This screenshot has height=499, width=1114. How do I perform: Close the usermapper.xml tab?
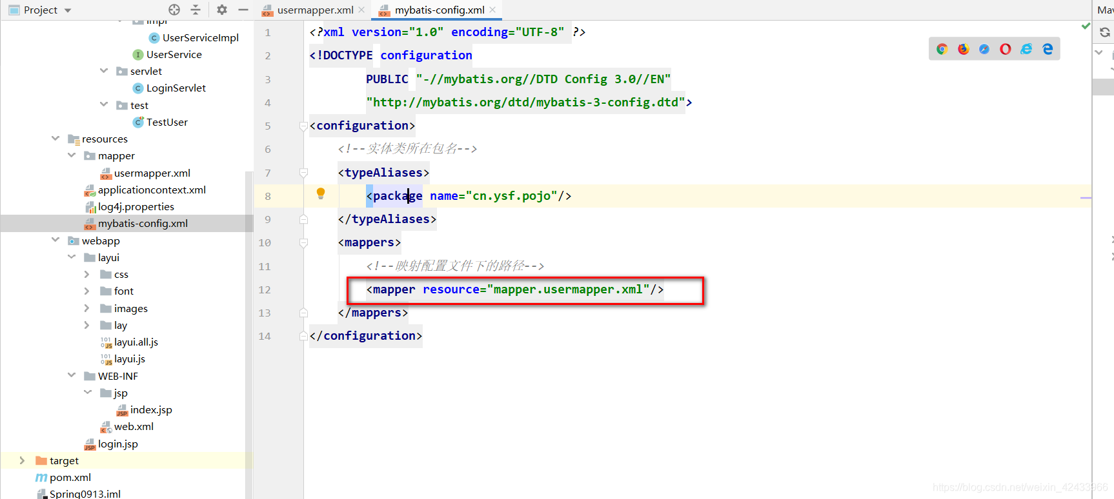361,10
